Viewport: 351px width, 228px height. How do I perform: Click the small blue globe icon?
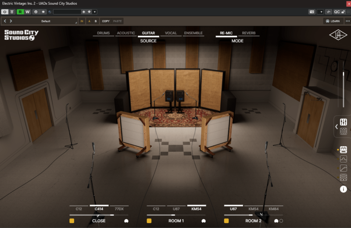[50, 12]
